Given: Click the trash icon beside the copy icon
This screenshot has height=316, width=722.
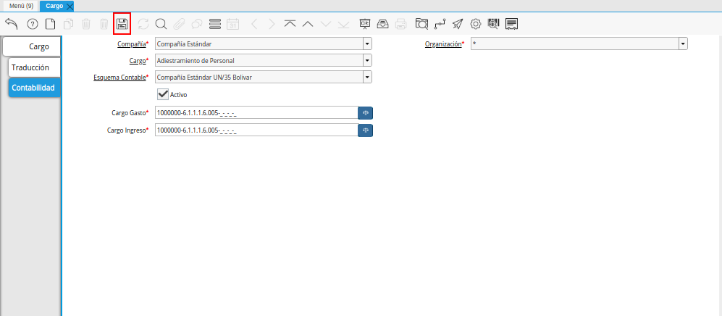Looking at the screenshot, I should pos(86,24).
